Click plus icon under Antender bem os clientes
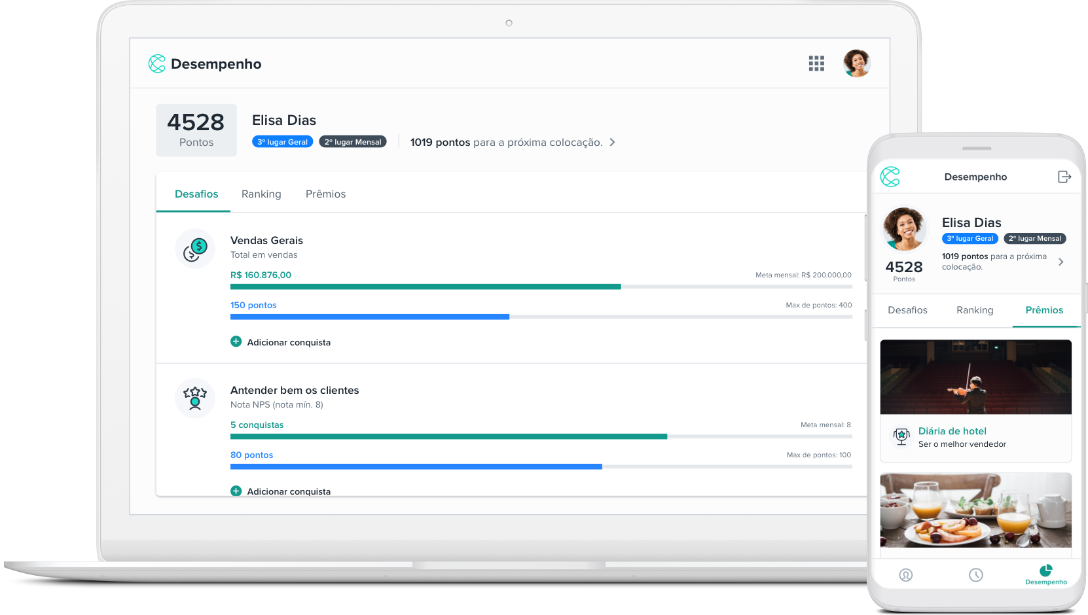 tap(236, 491)
